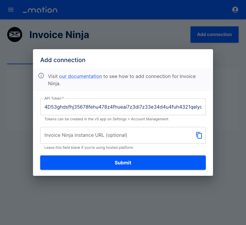Click the Invoice Ninja page heading
The height and width of the screenshot is (225, 246).
point(59,35)
